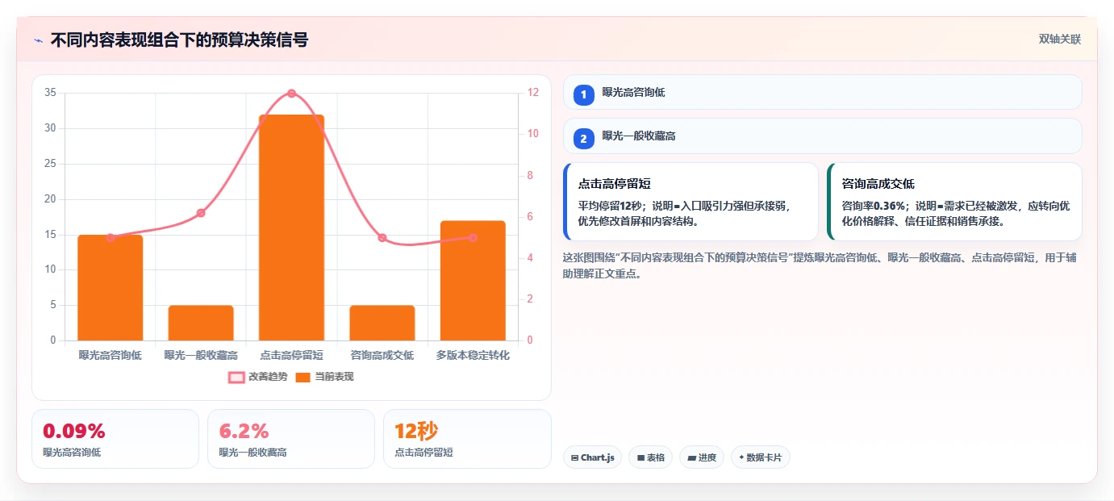Click the icon on the 表格 tag
Image resolution: width=1114 pixels, height=501 pixels.
tap(640, 457)
